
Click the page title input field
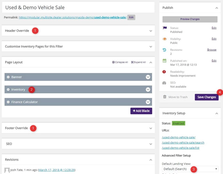(x=78, y=8)
